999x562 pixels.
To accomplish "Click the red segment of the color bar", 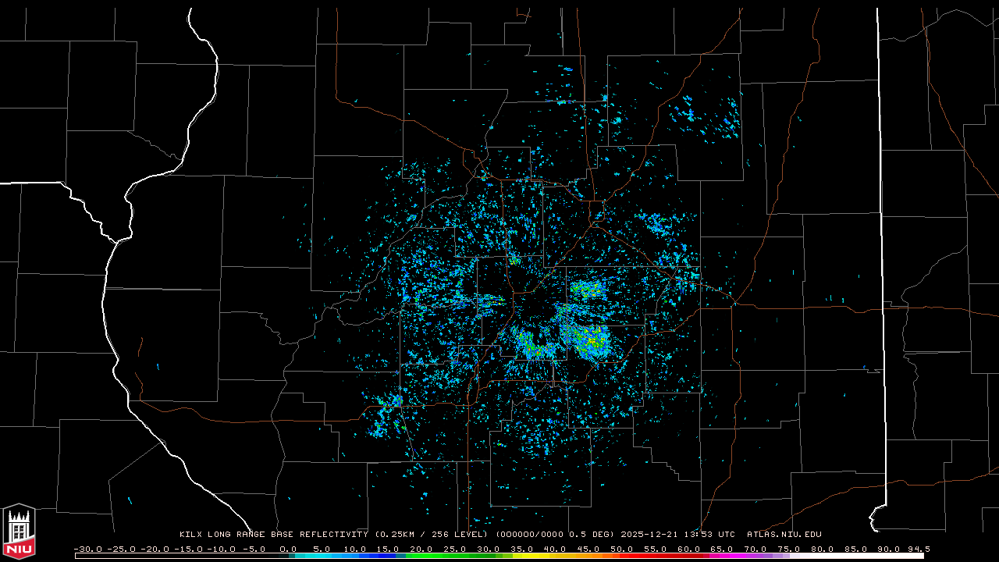I will (x=648, y=556).
